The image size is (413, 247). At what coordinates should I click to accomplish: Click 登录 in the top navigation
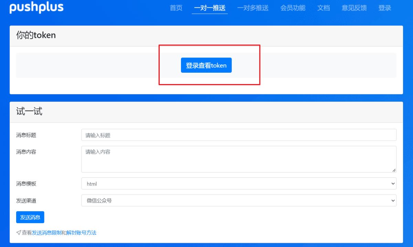(385, 8)
